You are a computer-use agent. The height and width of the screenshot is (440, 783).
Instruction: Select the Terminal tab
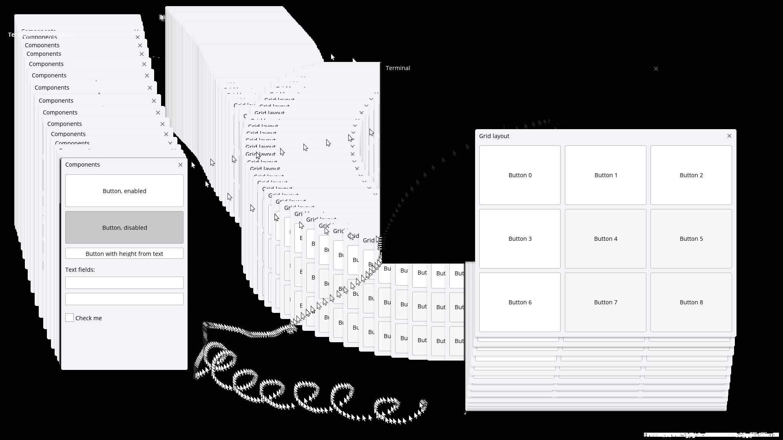pos(398,68)
